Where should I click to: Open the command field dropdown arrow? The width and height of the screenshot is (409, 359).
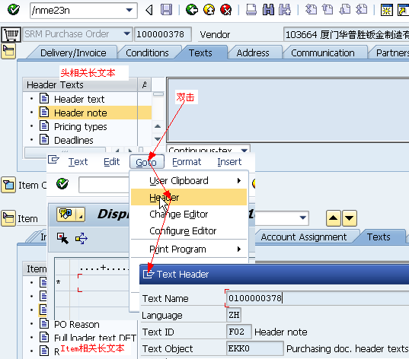(x=129, y=11)
